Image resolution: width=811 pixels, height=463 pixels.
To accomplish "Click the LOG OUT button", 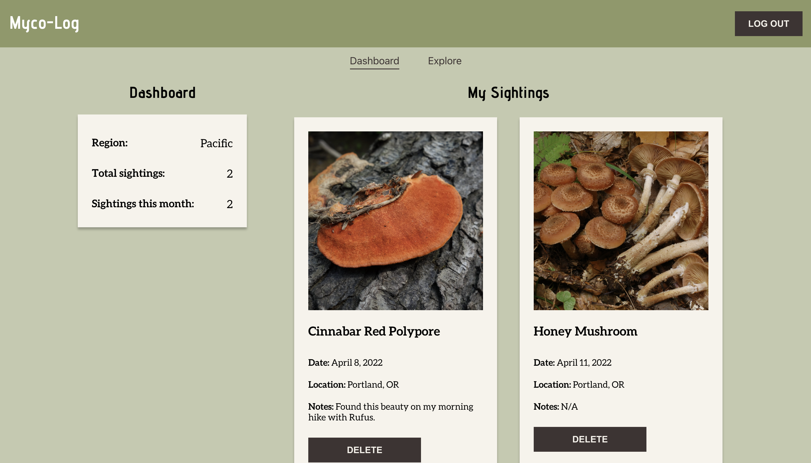I will click(768, 23).
